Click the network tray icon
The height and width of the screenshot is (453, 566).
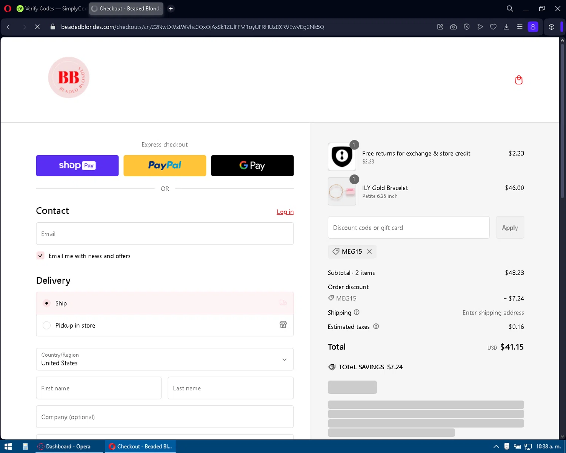(x=528, y=447)
